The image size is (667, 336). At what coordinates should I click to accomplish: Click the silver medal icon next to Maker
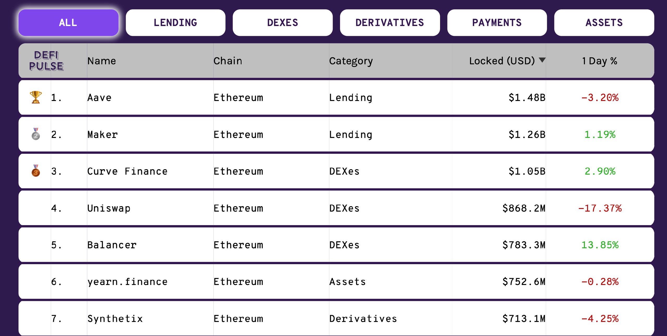(36, 134)
